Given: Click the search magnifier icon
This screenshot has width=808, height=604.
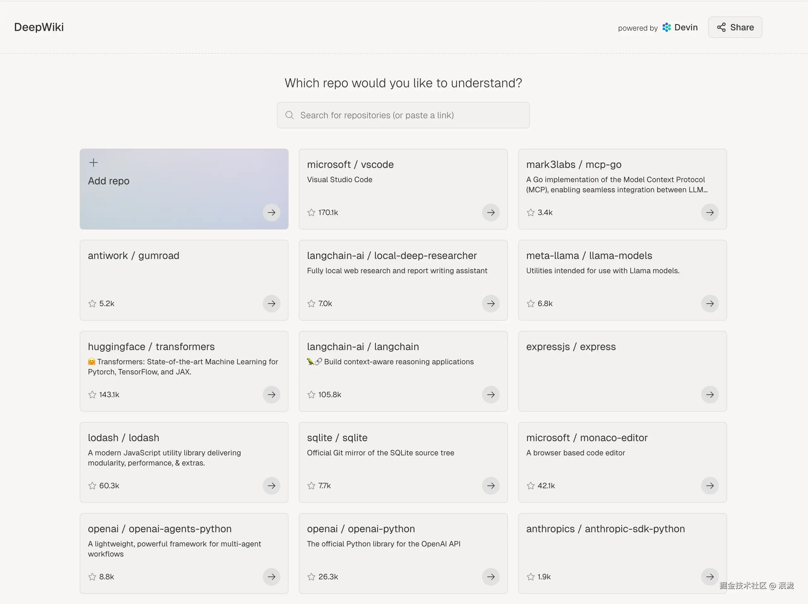Looking at the screenshot, I should [x=289, y=115].
